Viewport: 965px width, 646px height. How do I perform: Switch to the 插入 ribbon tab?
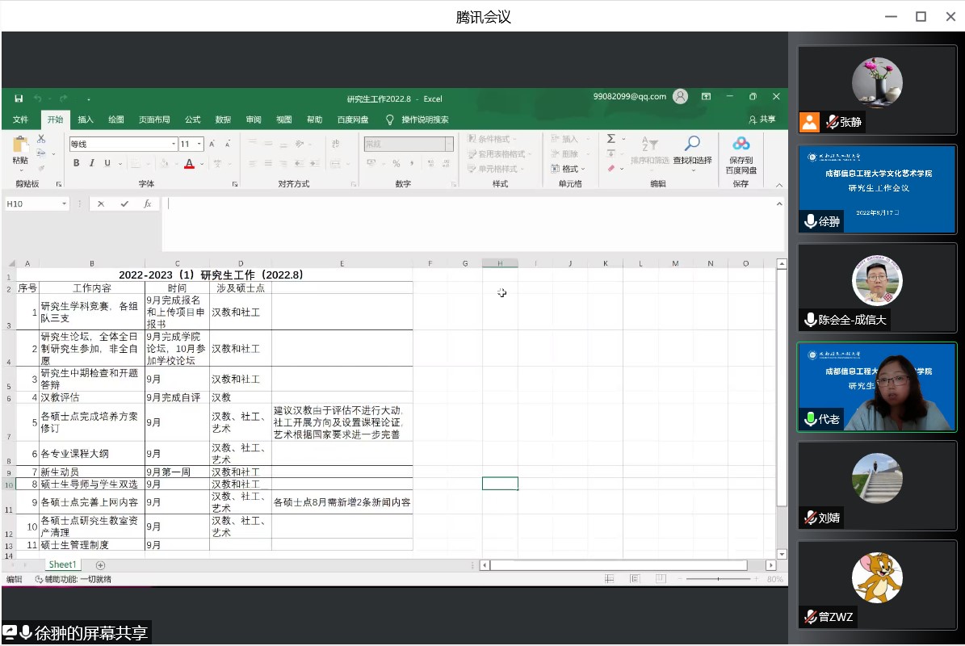pyautogui.click(x=86, y=120)
